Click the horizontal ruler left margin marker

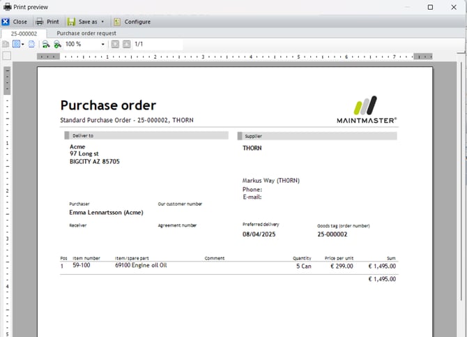(48, 57)
